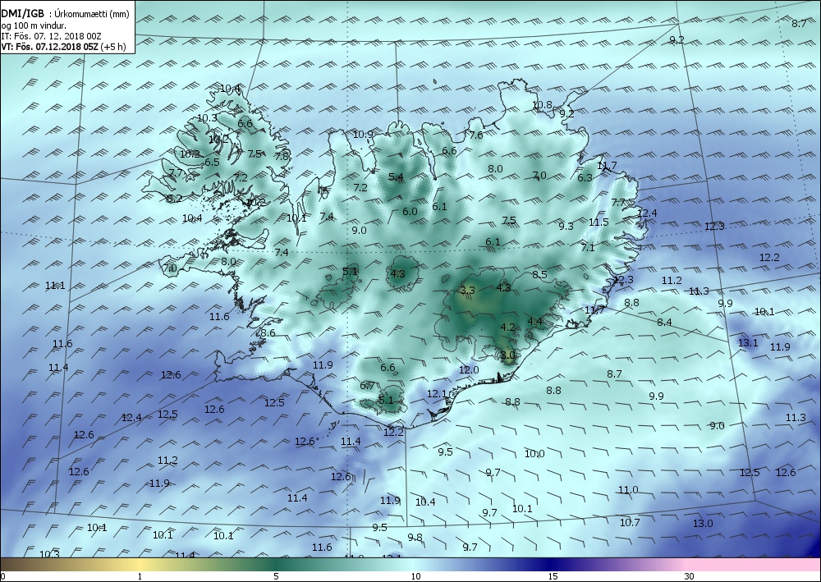Click the map value '10.0'
The width and height of the screenshot is (821, 582).
click(x=534, y=454)
